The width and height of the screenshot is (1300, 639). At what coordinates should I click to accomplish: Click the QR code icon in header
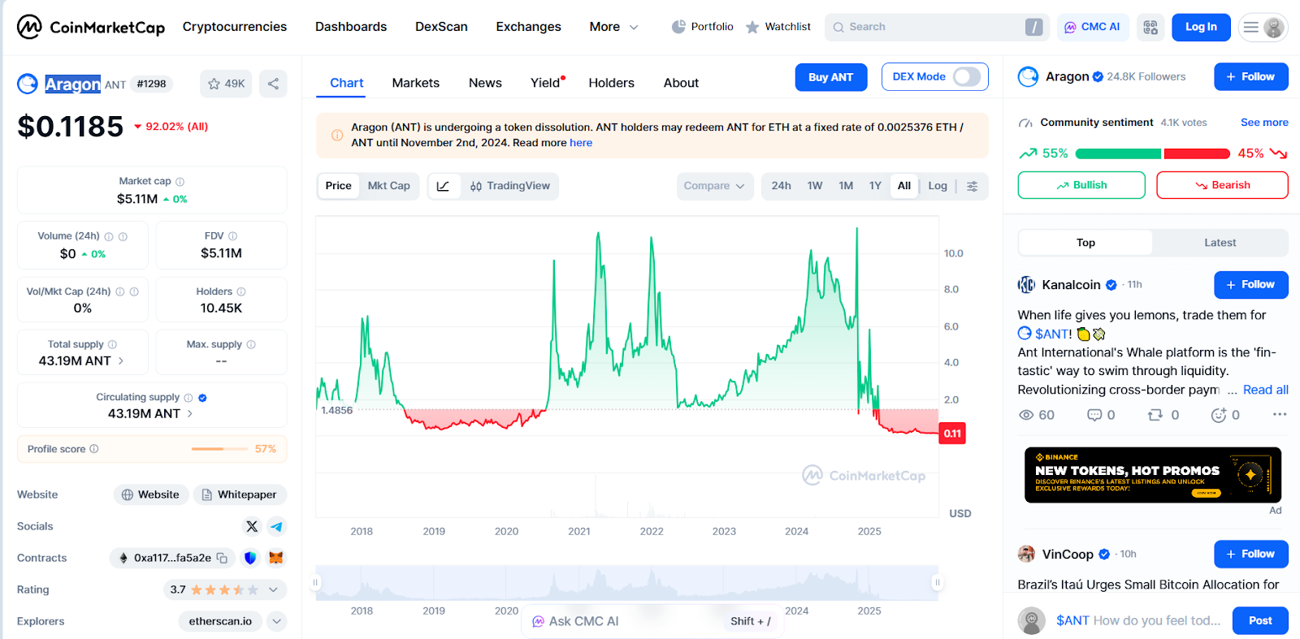tap(1150, 27)
